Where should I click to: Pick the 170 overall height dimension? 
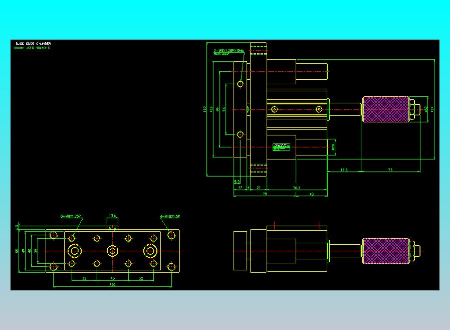tap(204, 109)
